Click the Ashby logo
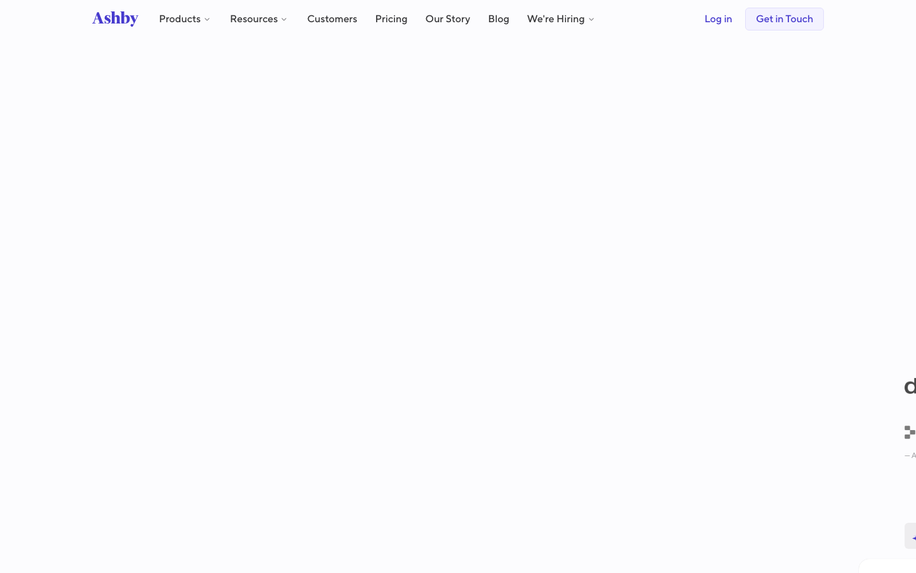The height and width of the screenshot is (573, 916). click(x=115, y=18)
